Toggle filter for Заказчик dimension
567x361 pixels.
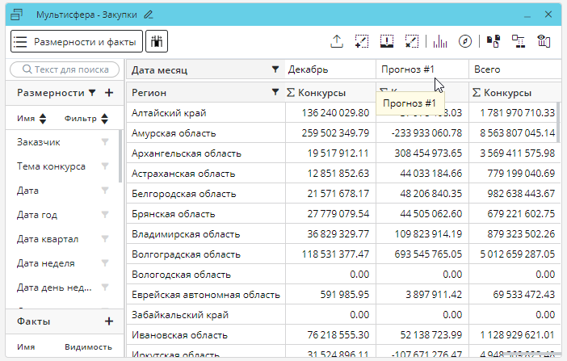pyautogui.click(x=104, y=142)
